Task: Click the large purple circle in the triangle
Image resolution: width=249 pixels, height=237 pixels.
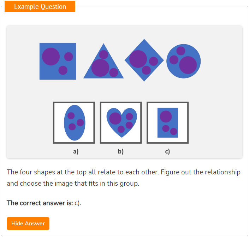Action: coord(100,68)
